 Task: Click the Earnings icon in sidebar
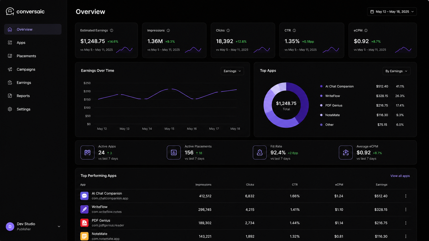[x=10, y=82]
